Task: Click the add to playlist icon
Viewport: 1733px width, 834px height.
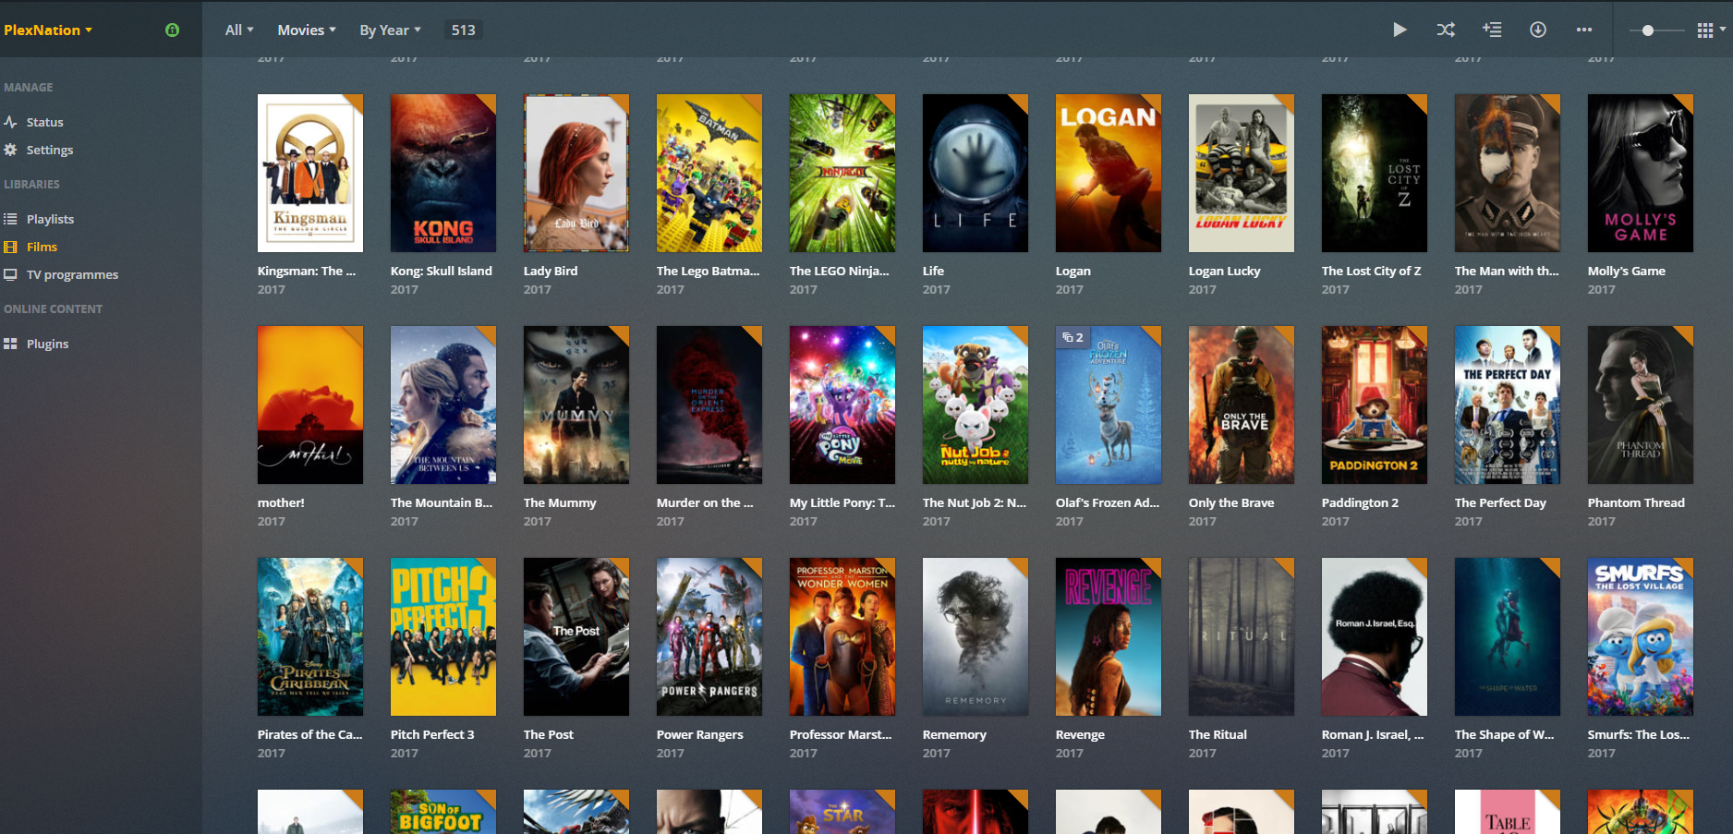Action: coord(1492,30)
